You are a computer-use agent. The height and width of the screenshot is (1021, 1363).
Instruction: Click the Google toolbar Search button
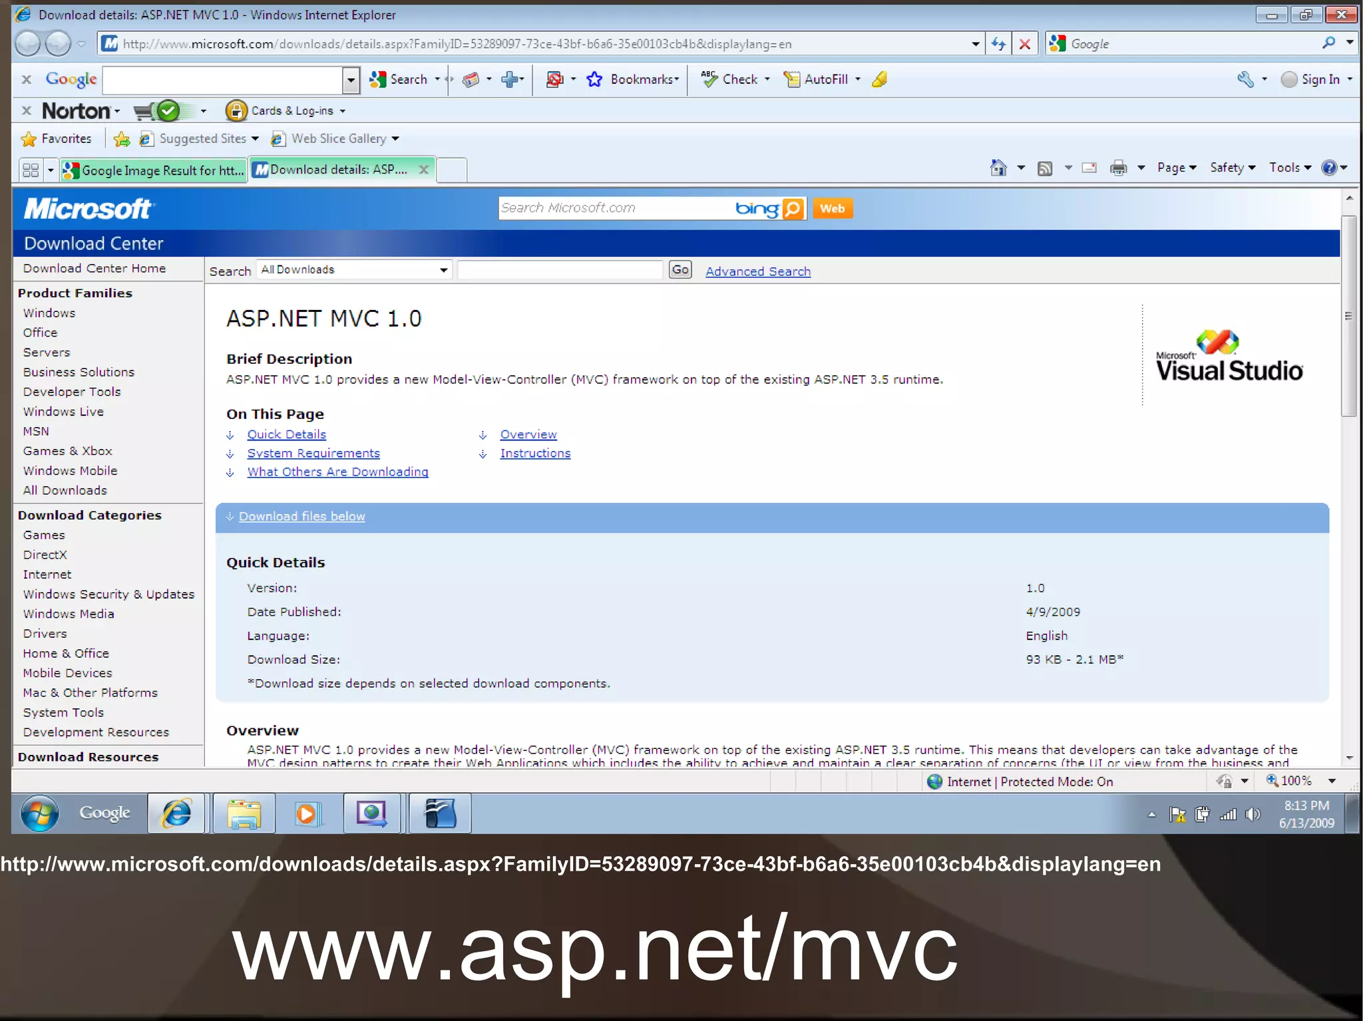click(398, 79)
